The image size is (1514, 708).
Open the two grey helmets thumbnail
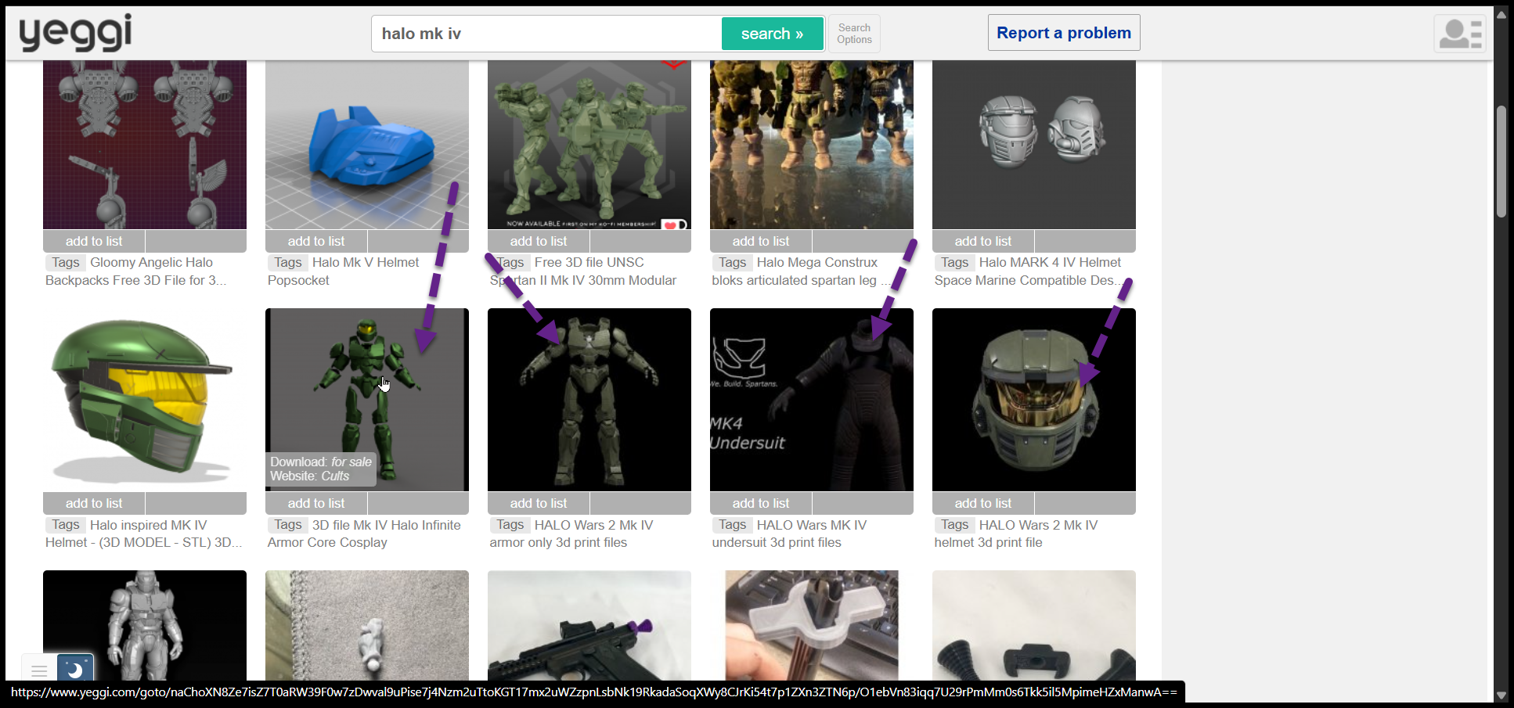(1034, 145)
